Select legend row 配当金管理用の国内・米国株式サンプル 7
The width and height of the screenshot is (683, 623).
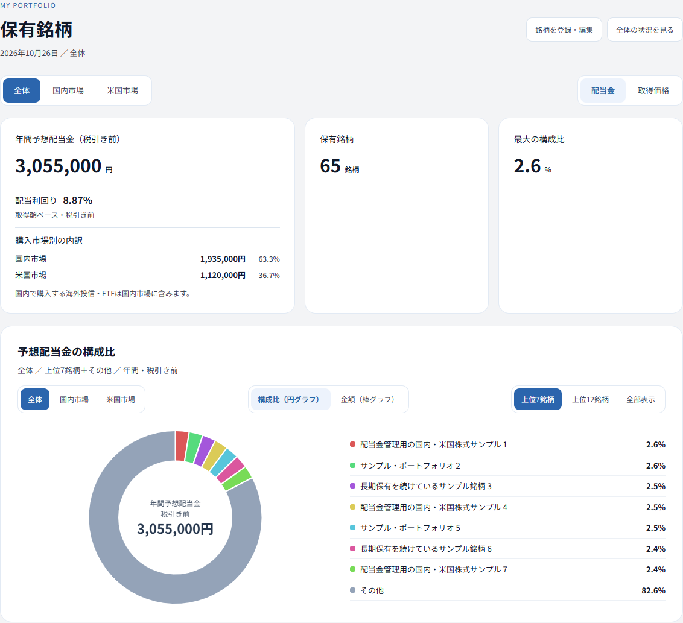coord(507,569)
